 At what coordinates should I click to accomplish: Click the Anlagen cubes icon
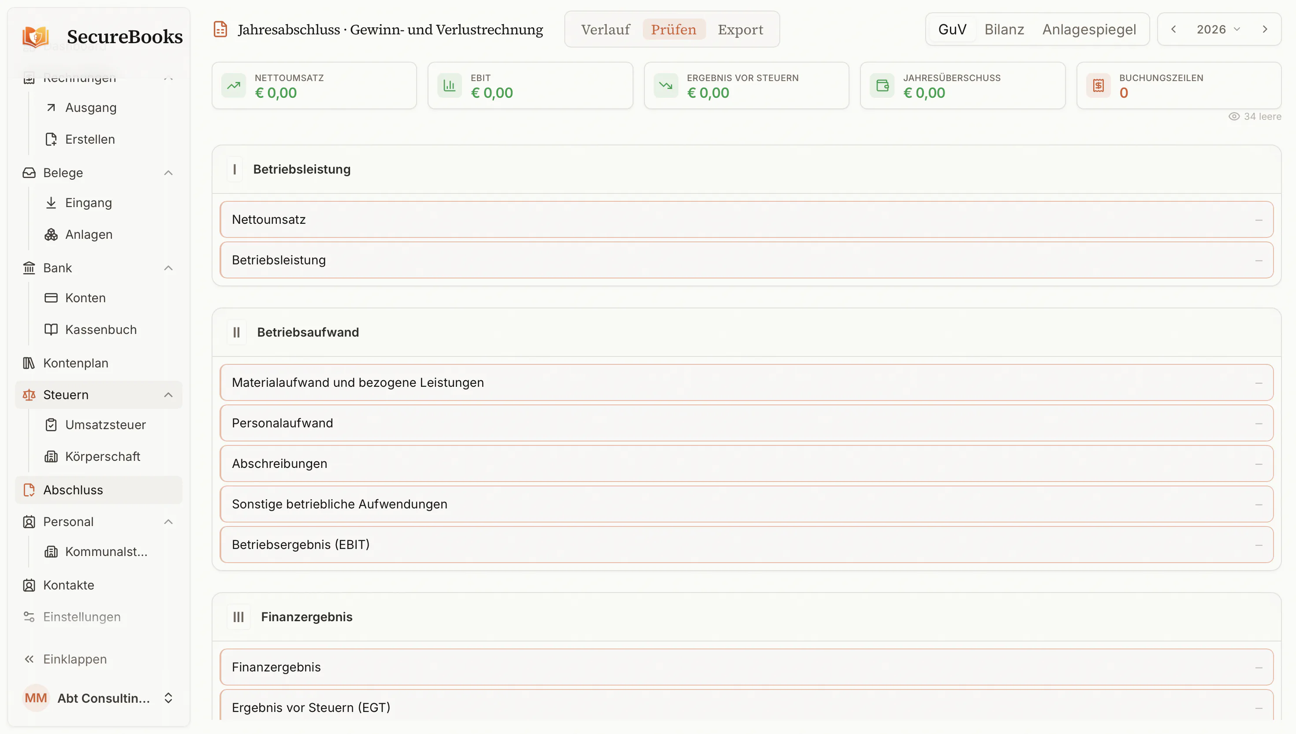click(x=51, y=234)
